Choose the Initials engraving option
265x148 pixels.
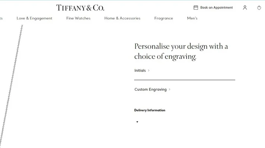[x=140, y=71]
